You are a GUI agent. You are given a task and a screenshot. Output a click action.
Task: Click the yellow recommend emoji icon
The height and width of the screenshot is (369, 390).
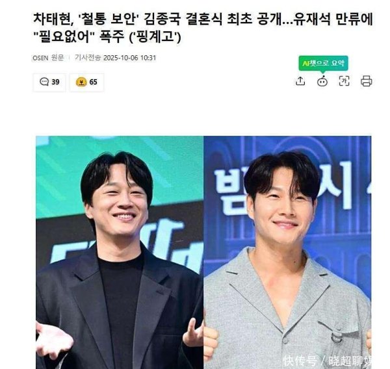[x=81, y=82]
